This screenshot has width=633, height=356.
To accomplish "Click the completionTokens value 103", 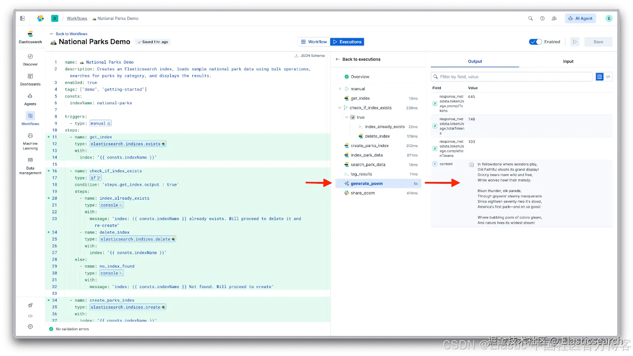I will click(471, 142).
